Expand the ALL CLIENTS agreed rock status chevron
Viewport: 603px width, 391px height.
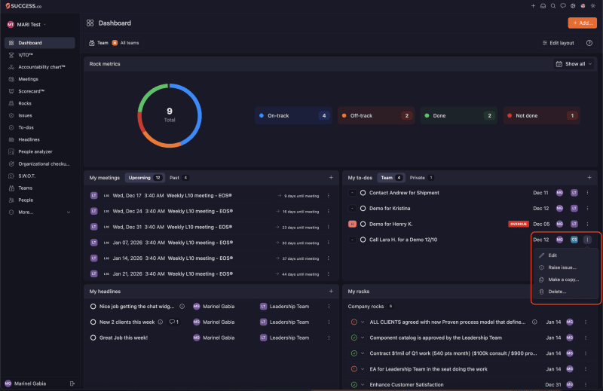363,322
